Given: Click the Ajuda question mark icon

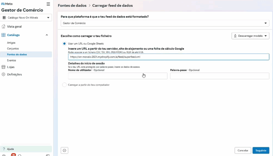Looking at the screenshot, I should pyautogui.click(x=4, y=149).
